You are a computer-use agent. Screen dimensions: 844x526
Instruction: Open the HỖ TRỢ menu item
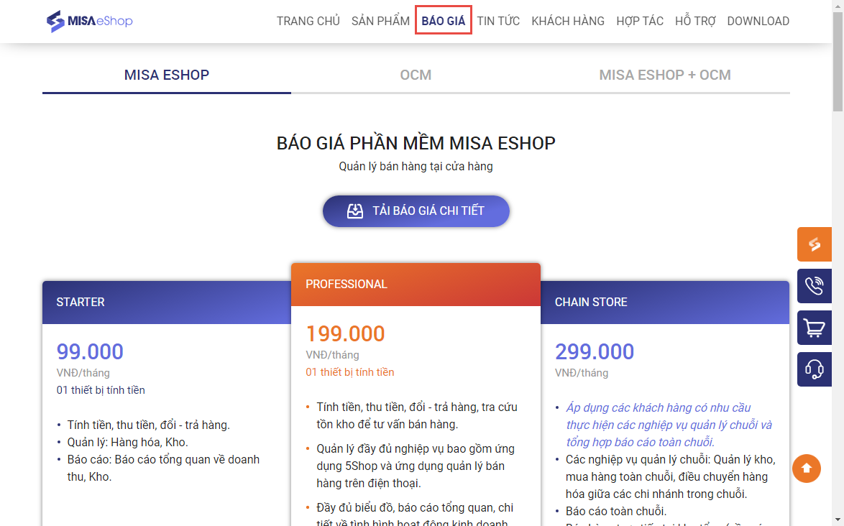pos(695,21)
